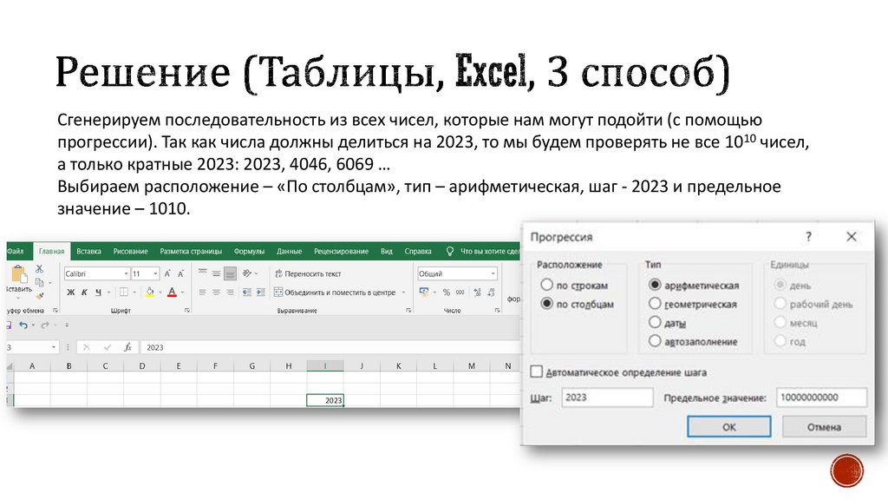The height and width of the screenshot is (500, 888).
Task: Switch to the Вставка tab
Action: tap(88, 251)
